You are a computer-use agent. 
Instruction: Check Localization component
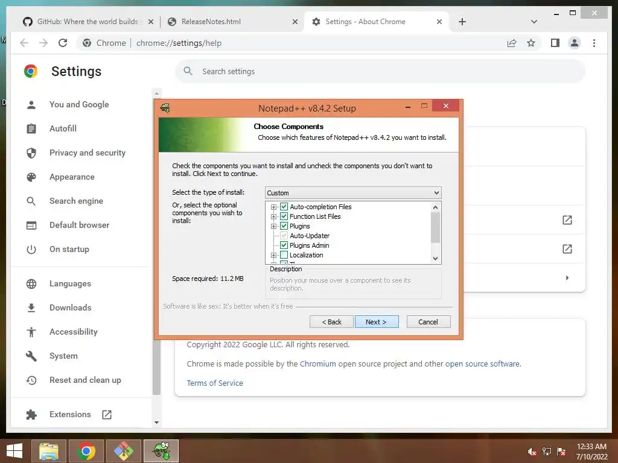click(284, 255)
